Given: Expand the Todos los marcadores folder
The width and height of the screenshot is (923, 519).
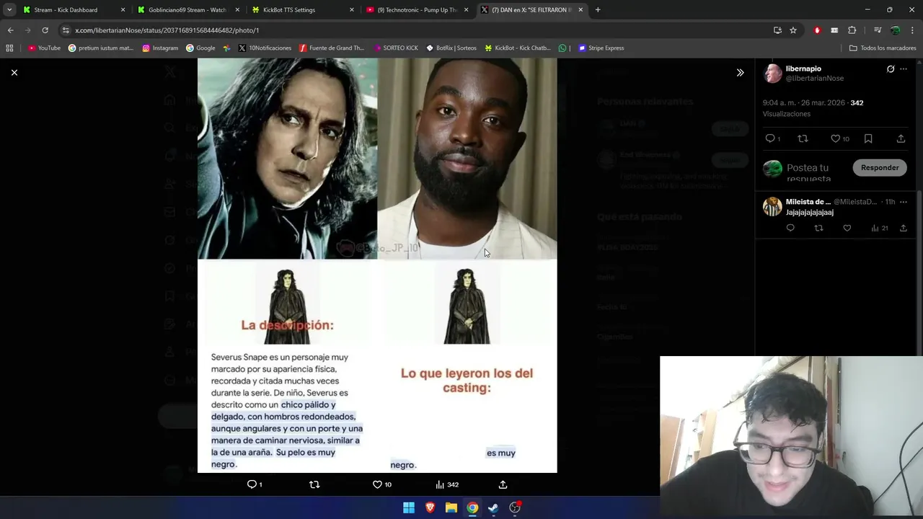Looking at the screenshot, I should coord(883,48).
